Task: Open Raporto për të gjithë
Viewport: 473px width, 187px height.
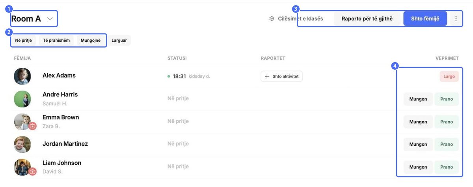Action: point(367,19)
